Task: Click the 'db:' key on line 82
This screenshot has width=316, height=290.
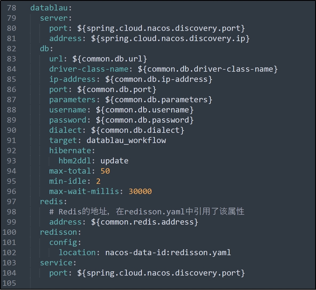Action: pyautogui.click(x=46, y=49)
